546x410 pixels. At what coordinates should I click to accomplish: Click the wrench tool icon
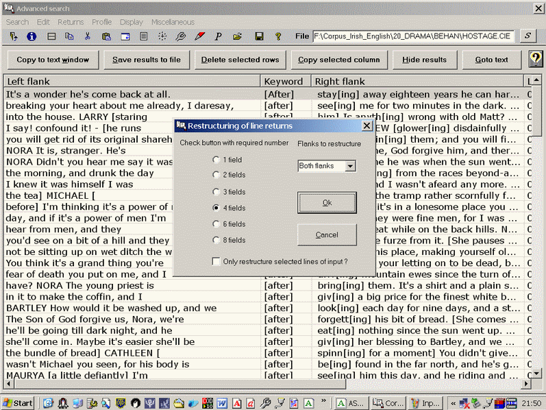point(181,36)
